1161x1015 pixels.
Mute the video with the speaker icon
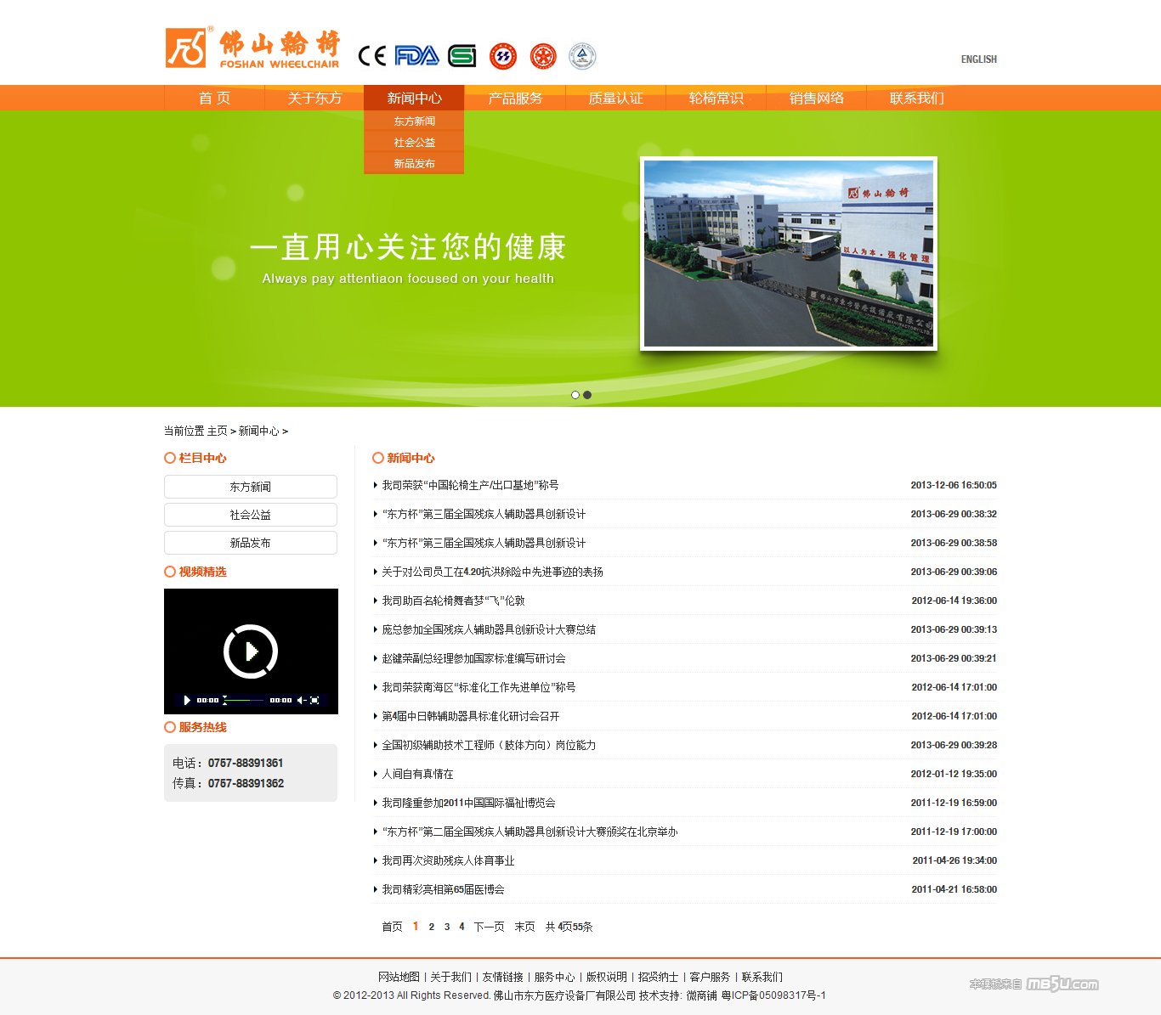[301, 701]
